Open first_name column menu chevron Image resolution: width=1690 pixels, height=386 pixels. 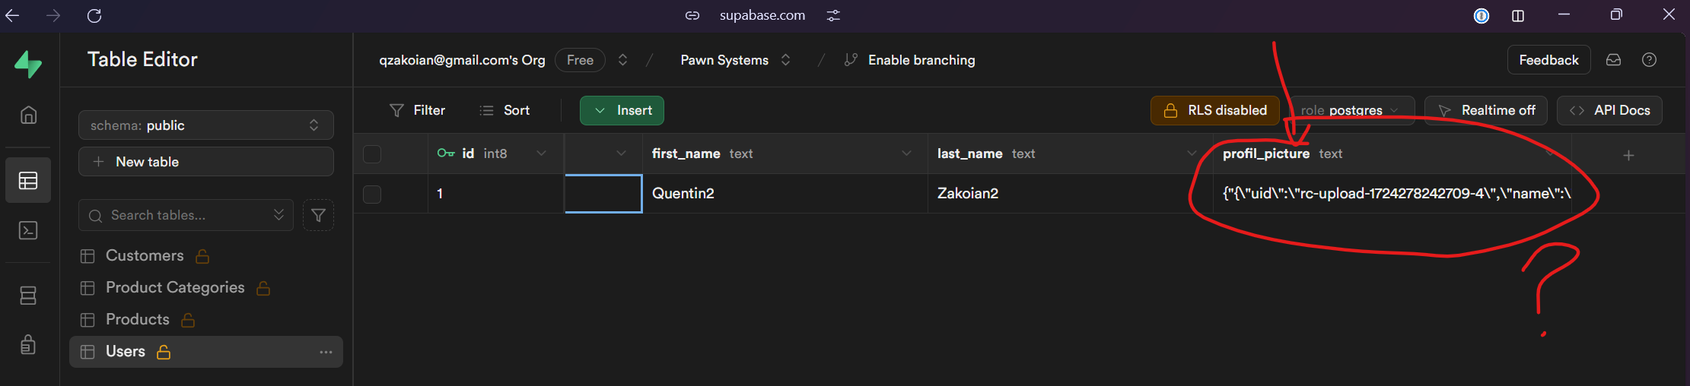click(x=906, y=153)
